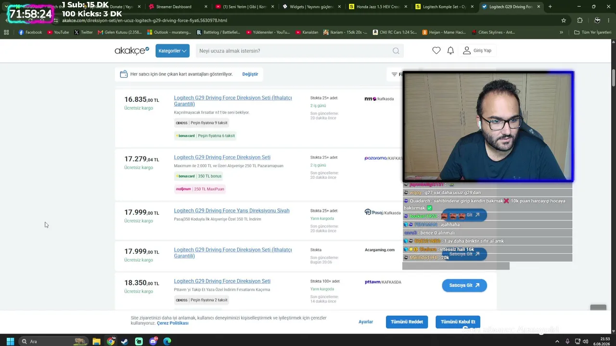
Task: Expand the hidden bookmarks chevron
Action: click(x=561, y=32)
